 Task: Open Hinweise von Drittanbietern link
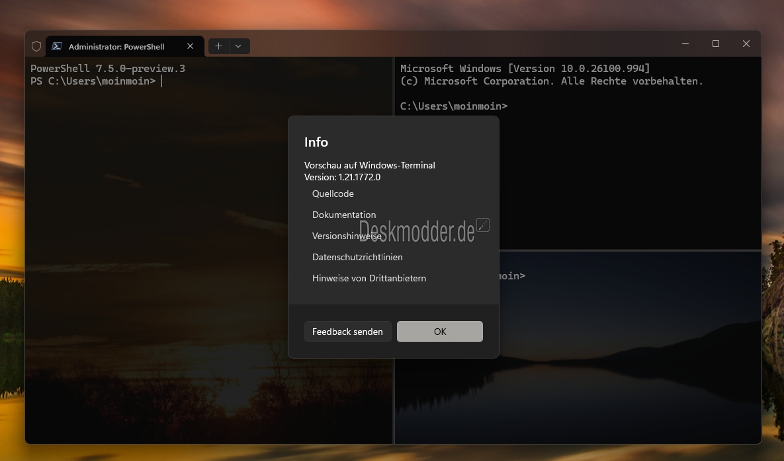pyautogui.click(x=369, y=279)
